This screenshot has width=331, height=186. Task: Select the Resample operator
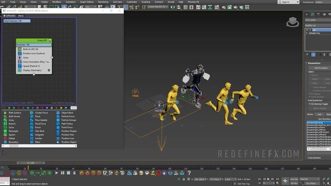click(x=11, y=131)
